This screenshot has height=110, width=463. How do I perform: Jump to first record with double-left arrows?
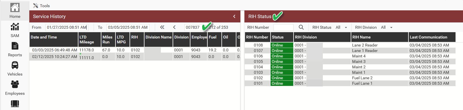(x=162, y=27)
